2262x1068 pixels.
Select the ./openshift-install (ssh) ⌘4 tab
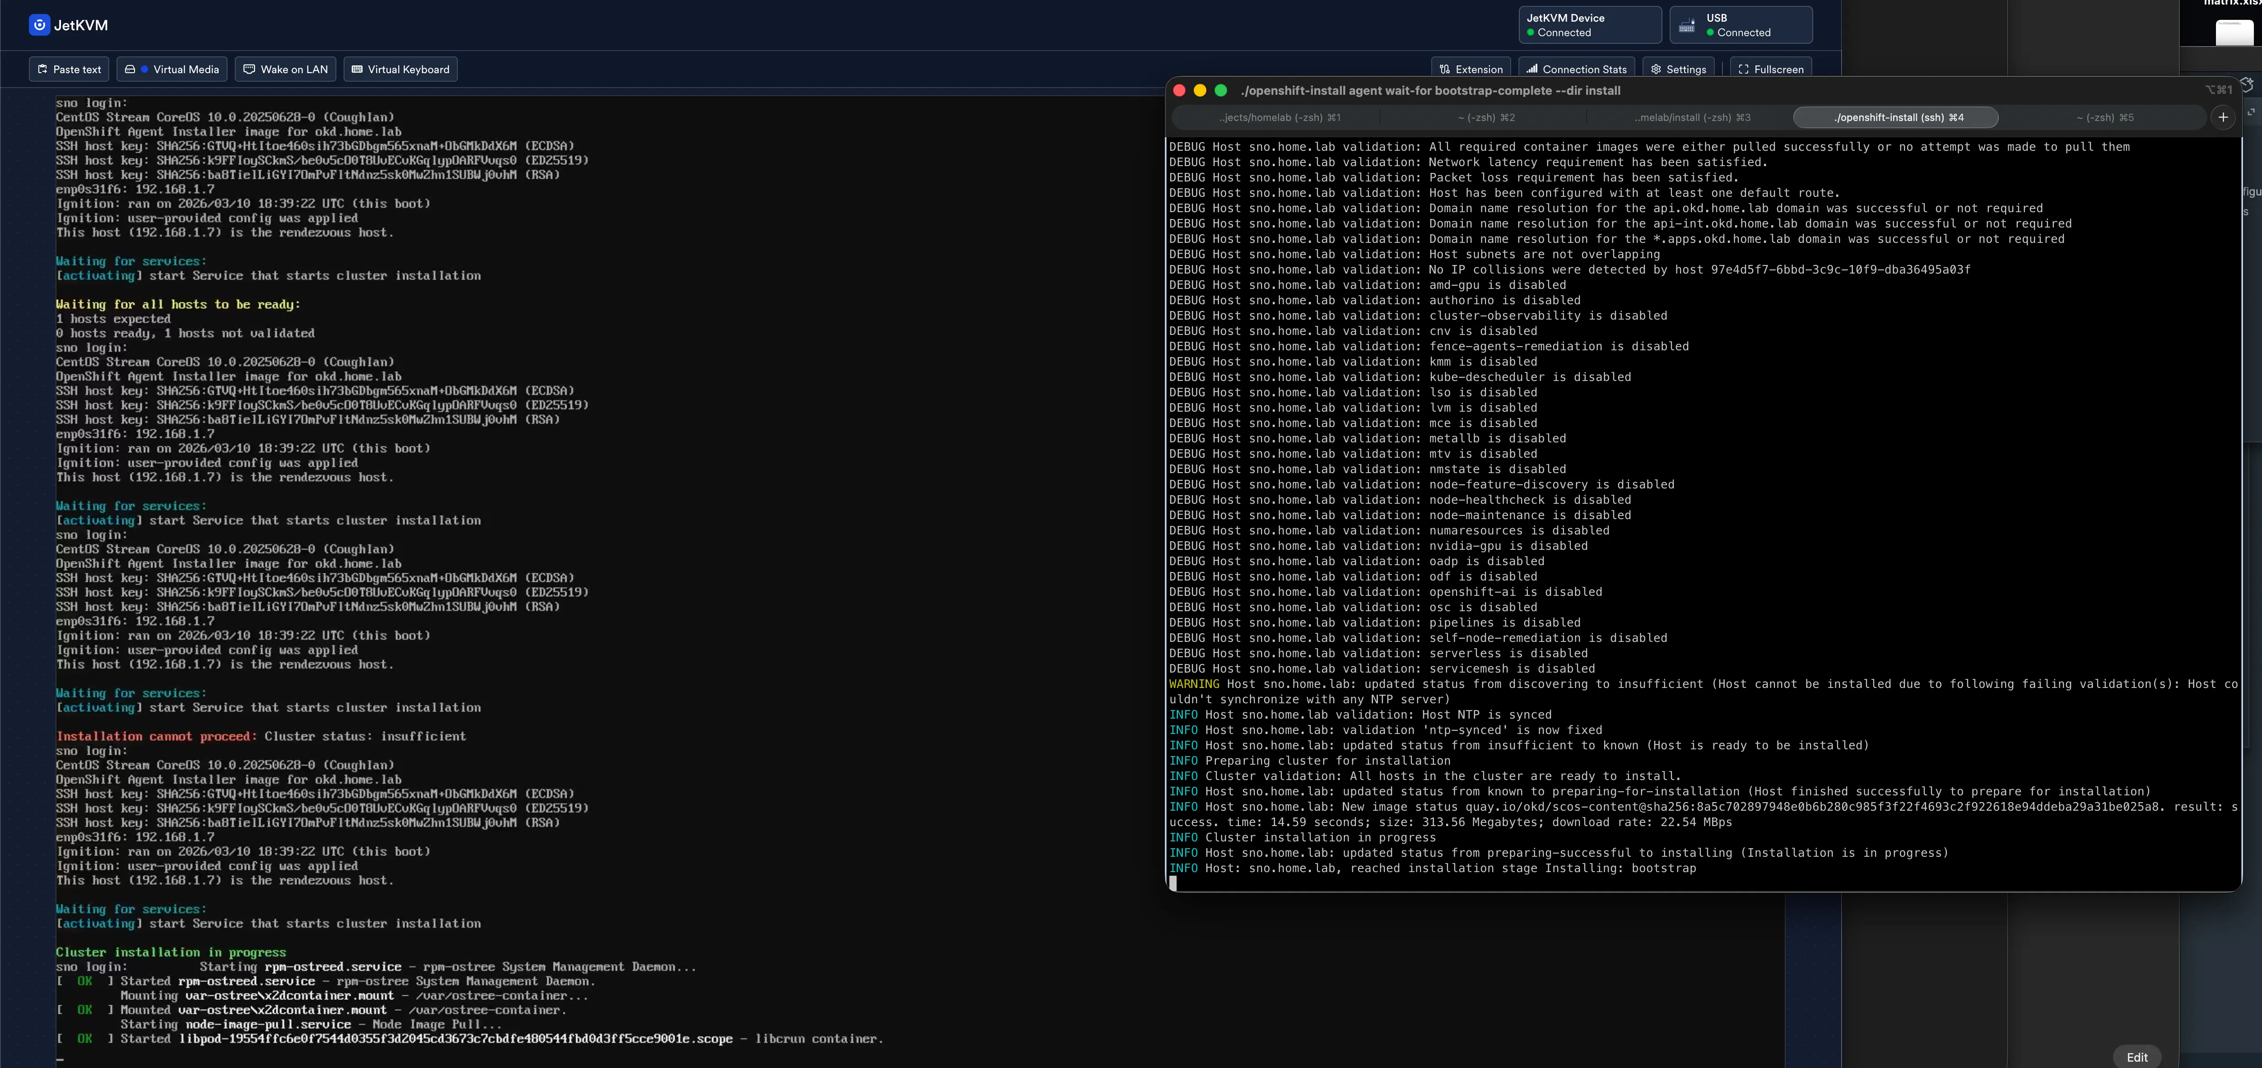tap(1897, 118)
